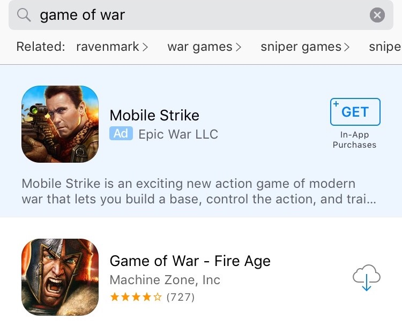Clear the search text with X button
Image resolution: width=402 pixels, height=327 pixels.
[x=377, y=15]
